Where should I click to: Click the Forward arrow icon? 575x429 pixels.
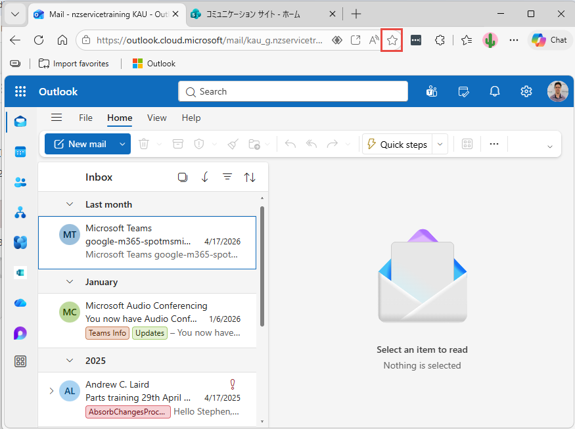[333, 144]
